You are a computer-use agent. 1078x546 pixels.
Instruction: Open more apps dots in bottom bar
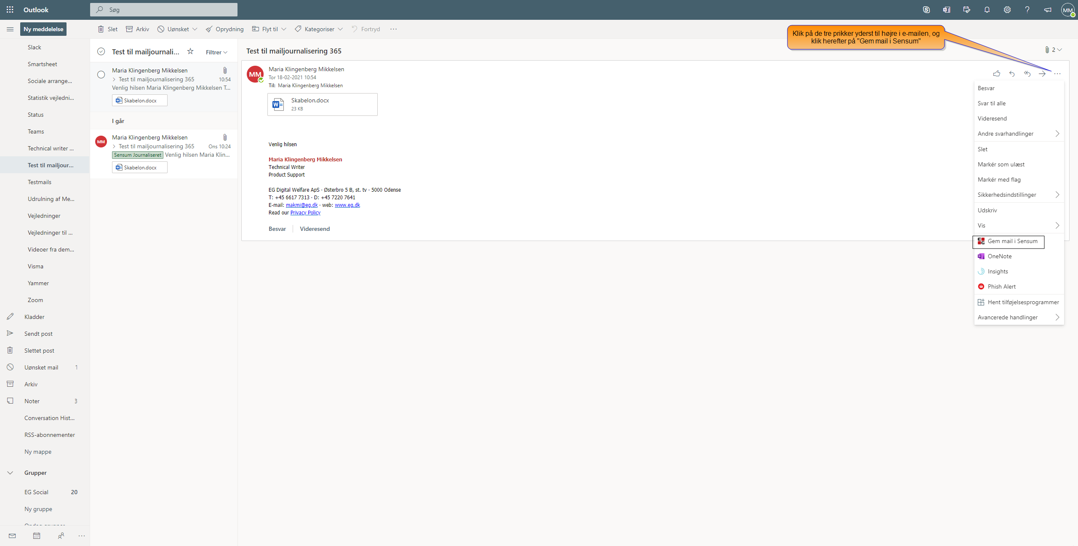tap(82, 535)
